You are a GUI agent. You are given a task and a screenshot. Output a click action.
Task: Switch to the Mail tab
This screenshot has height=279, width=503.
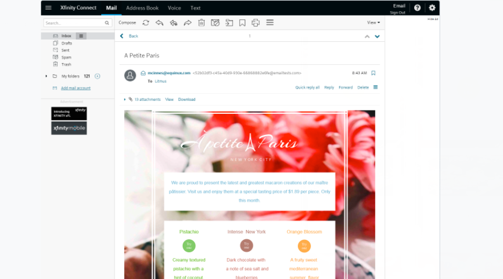coord(111,8)
